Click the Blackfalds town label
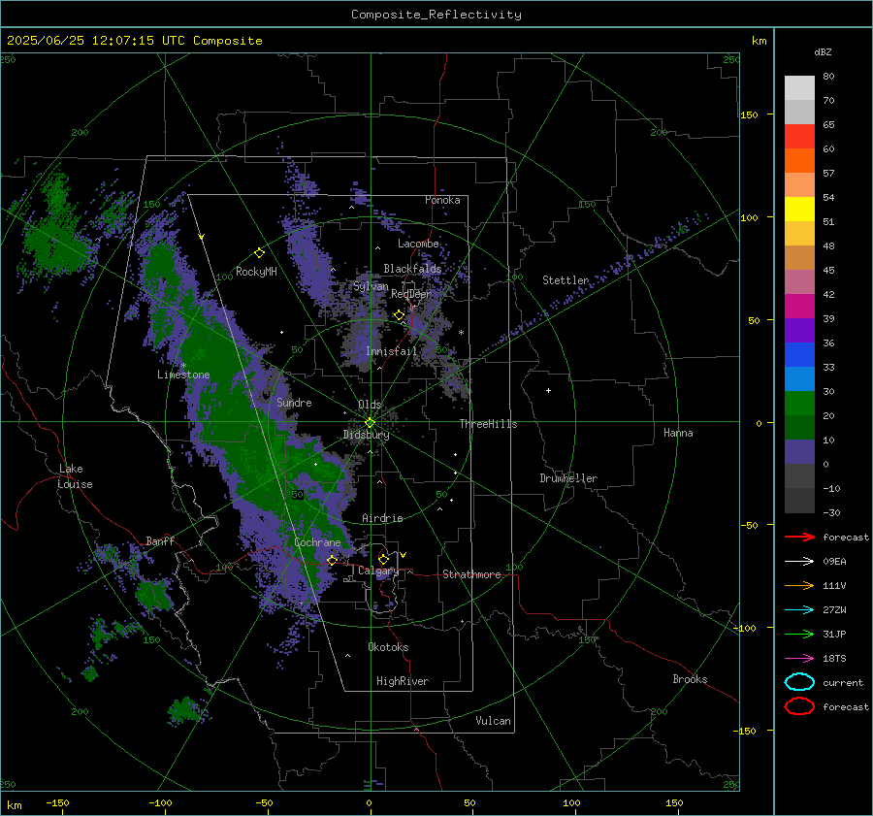This screenshot has height=816, width=873. (x=412, y=269)
